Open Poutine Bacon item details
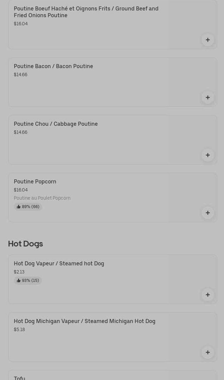 pyautogui.click(x=53, y=66)
